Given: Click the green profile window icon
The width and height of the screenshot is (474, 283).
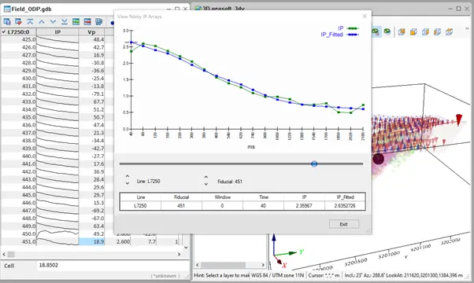Looking at the screenshot, I should tap(76, 22).
